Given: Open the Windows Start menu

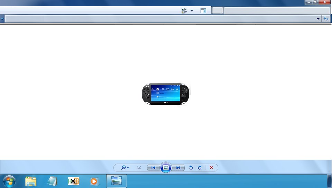Looking at the screenshot, I should 9,181.
